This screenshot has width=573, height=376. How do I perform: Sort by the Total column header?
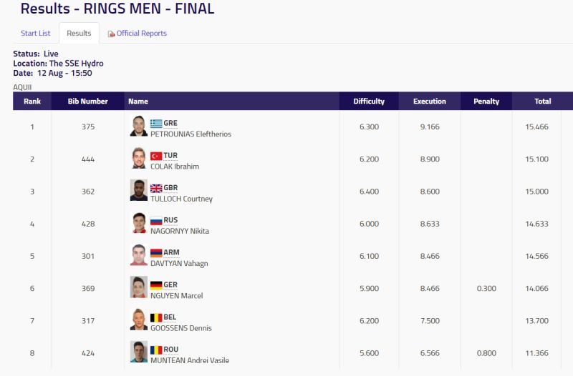543,102
